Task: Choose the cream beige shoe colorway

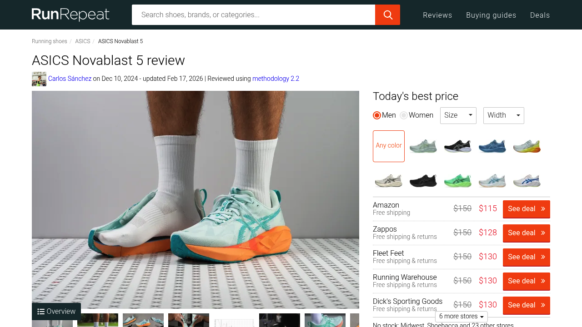Action: click(x=389, y=181)
